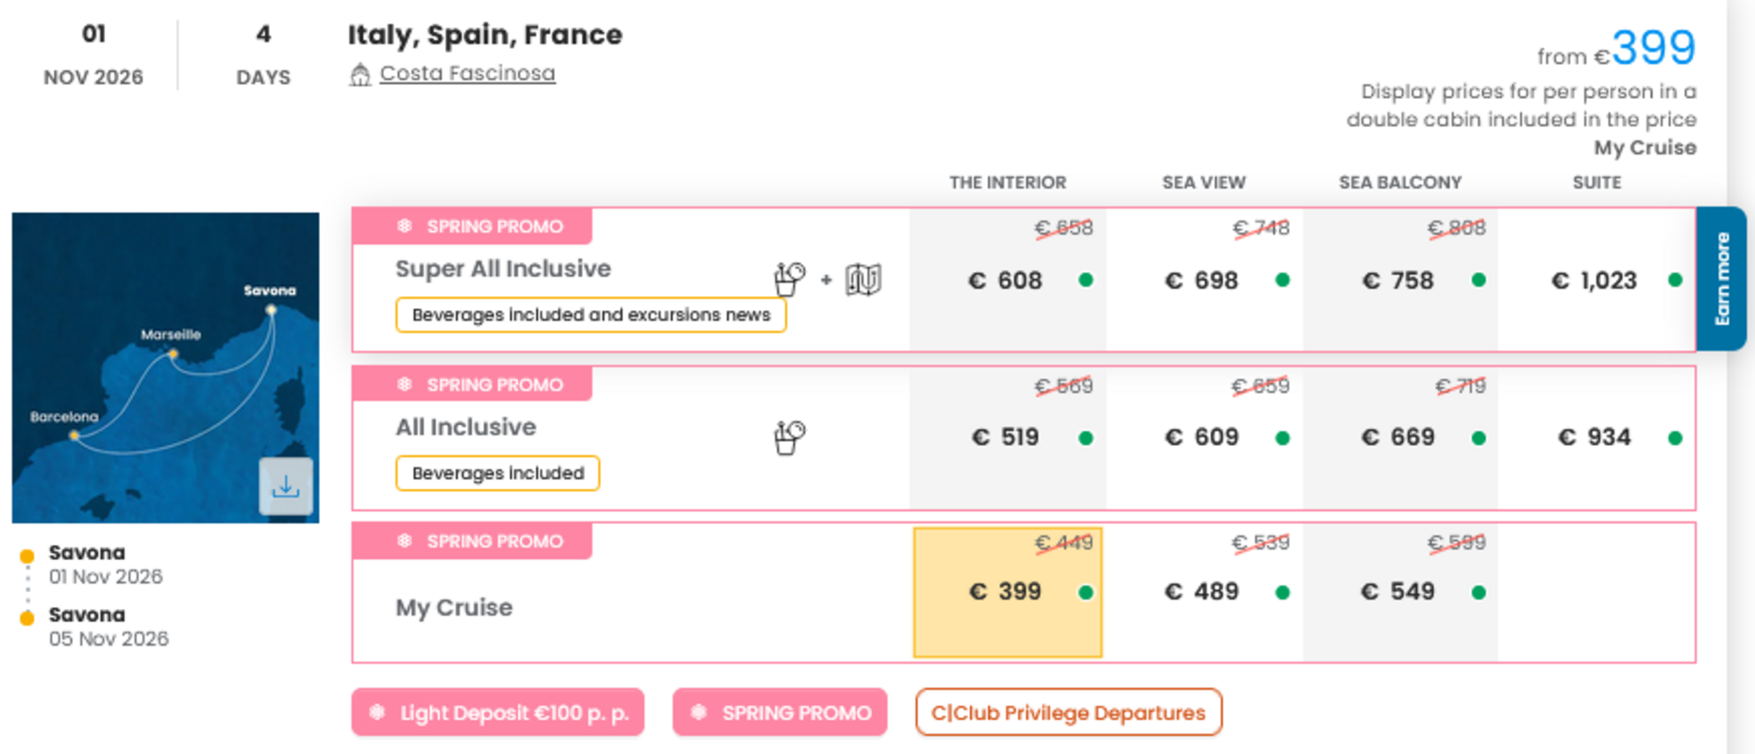Click the Beverages included label

click(x=497, y=473)
